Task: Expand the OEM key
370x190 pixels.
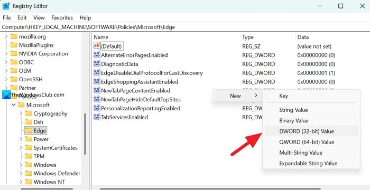Action: pyautogui.click(x=6, y=71)
